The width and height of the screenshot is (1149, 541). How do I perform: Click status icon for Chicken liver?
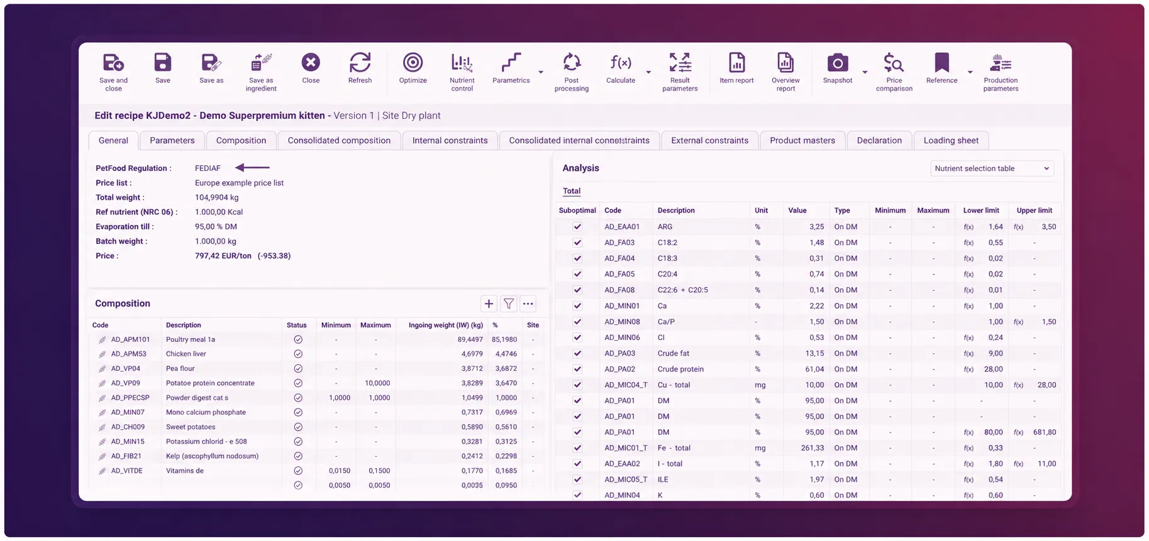point(298,354)
